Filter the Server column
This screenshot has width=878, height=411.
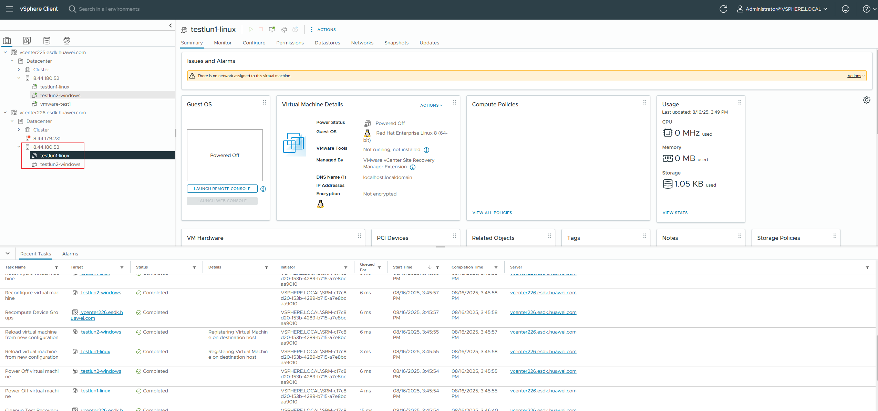coord(867,267)
